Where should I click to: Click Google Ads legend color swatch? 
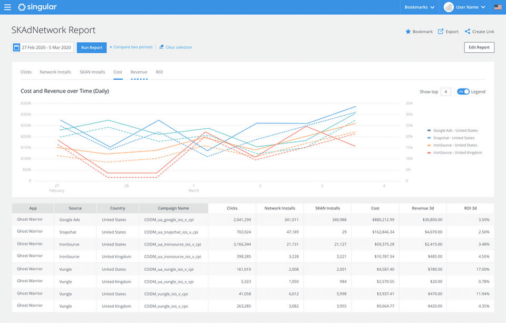click(x=429, y=130)
